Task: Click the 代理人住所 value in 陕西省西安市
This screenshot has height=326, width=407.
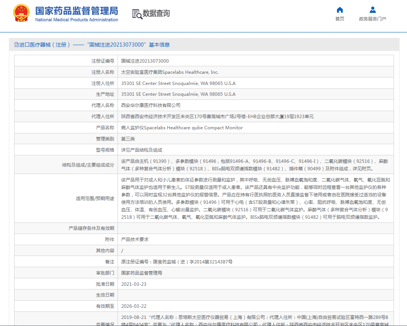Action: pos(217,117)
